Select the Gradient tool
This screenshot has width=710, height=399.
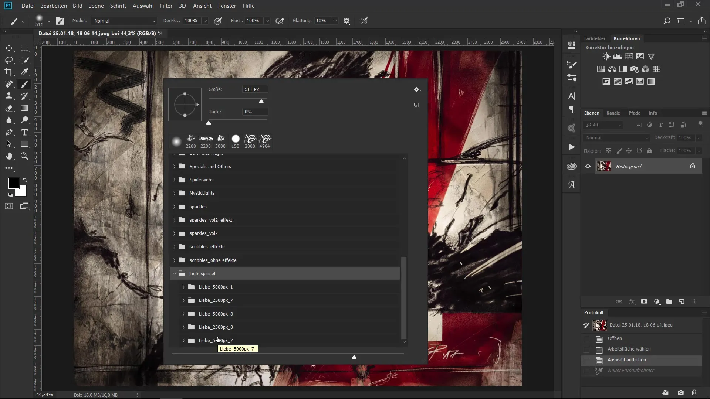pos(24,108)
